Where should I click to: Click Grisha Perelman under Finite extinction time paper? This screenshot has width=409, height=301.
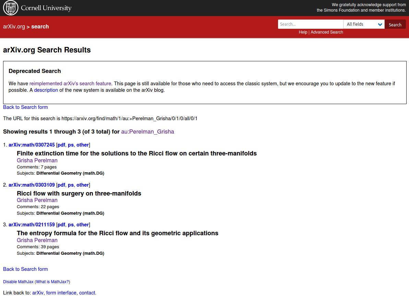point(37,160)
